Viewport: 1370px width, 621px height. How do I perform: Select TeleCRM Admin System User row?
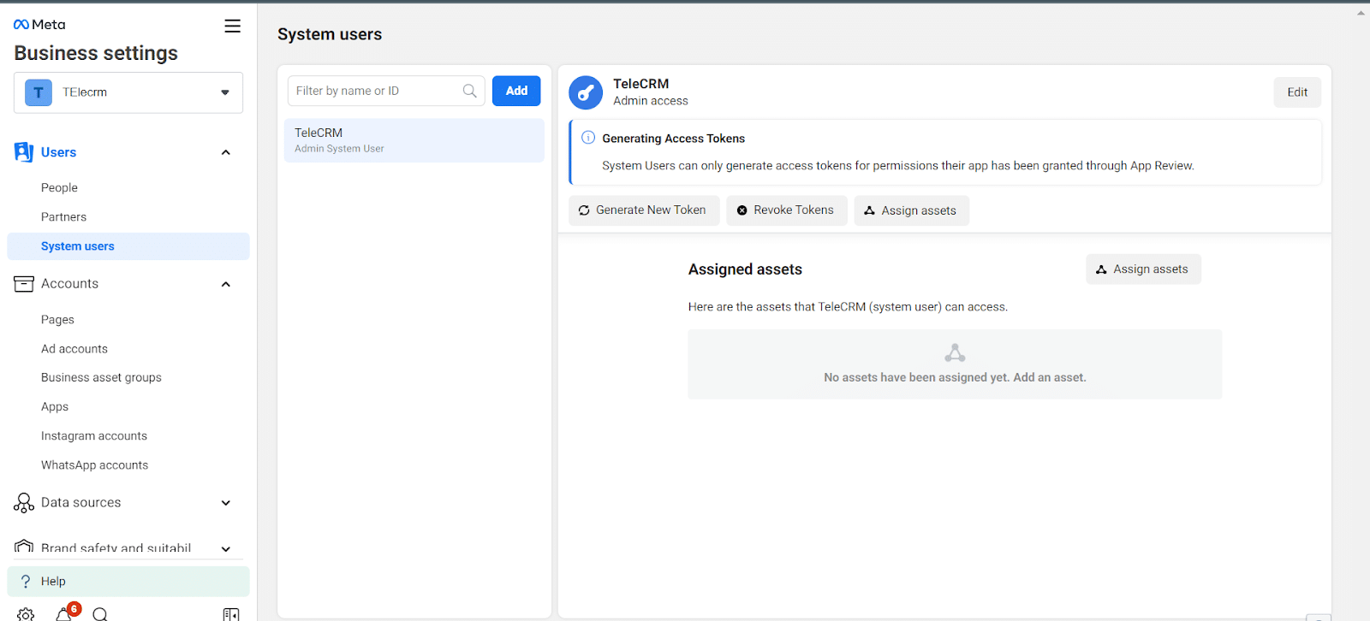point(414,140)
